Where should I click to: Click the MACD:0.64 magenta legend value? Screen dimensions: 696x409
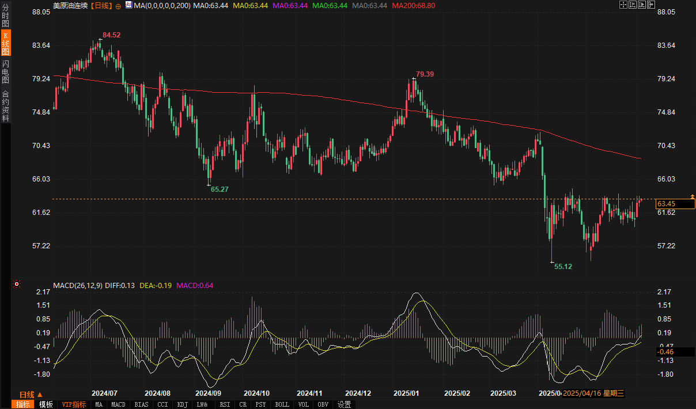(195, 285)
